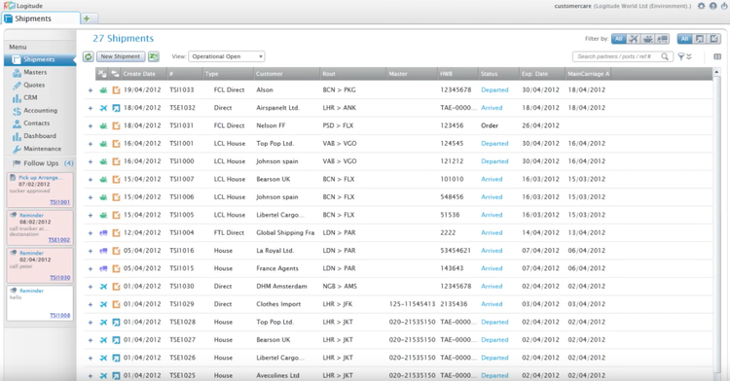Click the table scrollbar up arrow

click(x=716, y=72)
